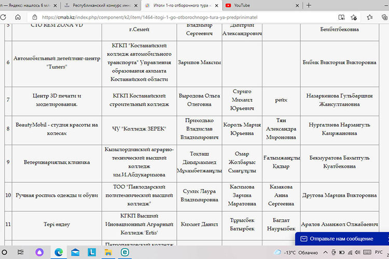Open Mail app in taskbar
Image resolution: width=389 pixels, height=259 pixels.
click(75, 252)
